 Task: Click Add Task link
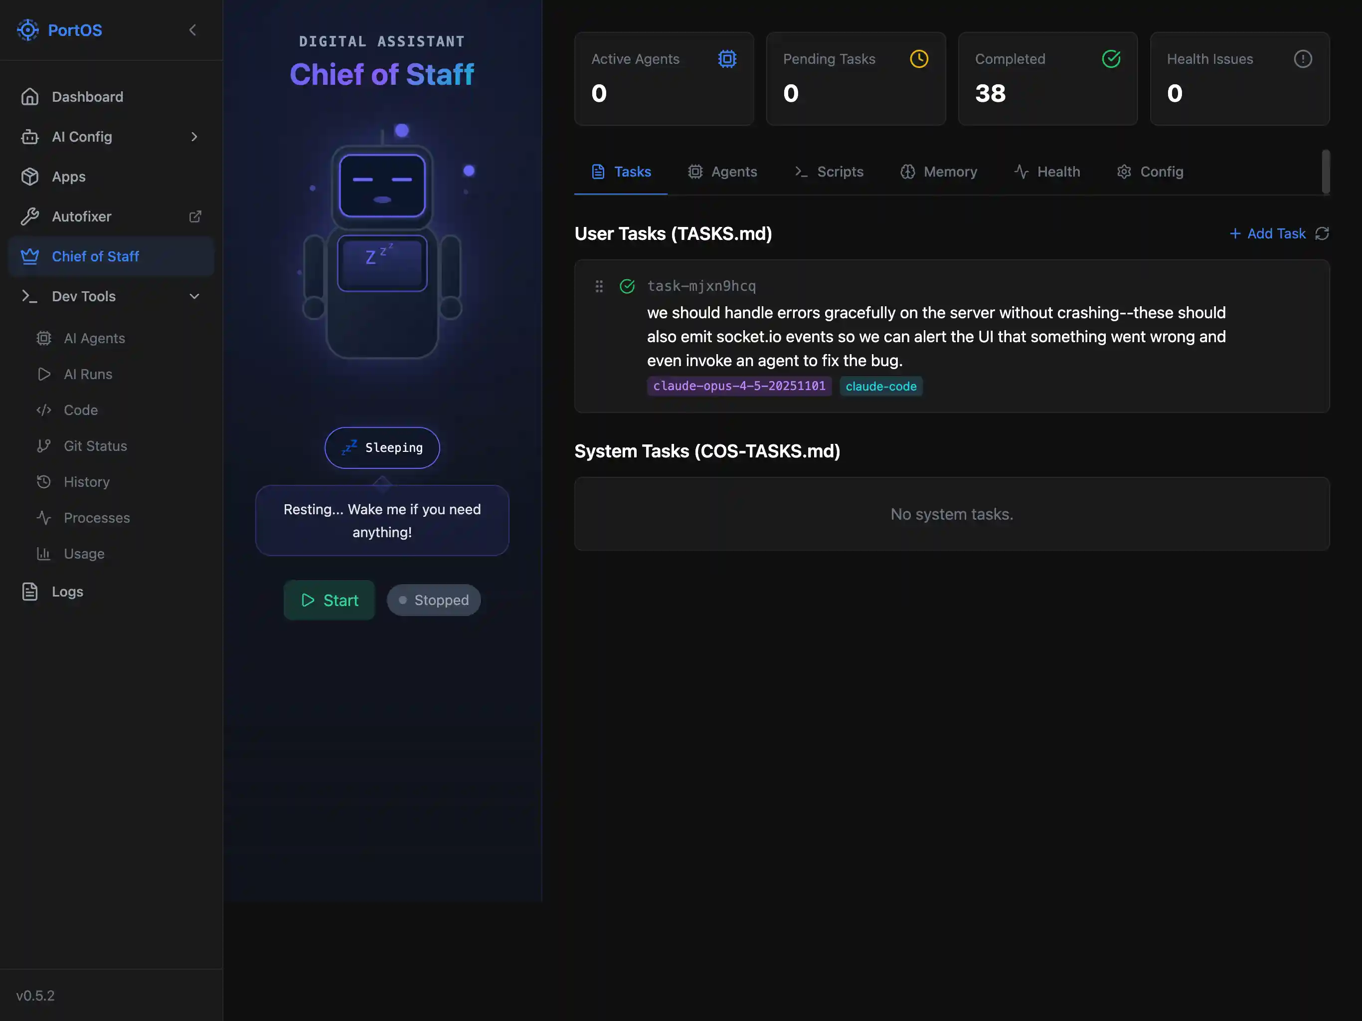[1267, 233]
